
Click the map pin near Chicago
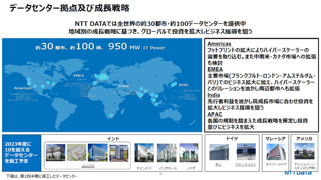pyautogui.click(x=48, y=82)
